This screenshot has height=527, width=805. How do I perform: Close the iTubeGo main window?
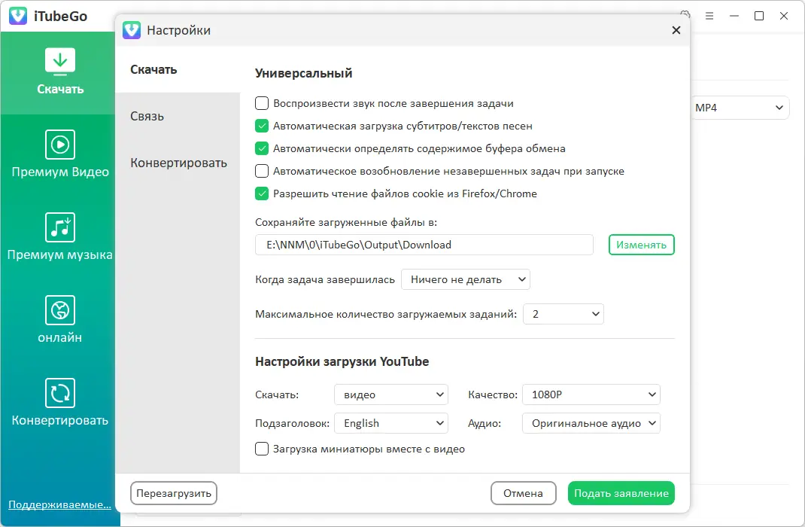point(783,16)
